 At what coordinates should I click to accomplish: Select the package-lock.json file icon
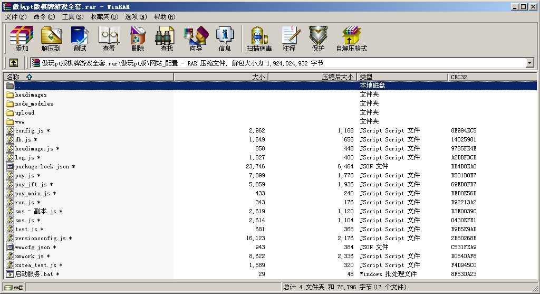pyautogui.click(x=11, y=166)
